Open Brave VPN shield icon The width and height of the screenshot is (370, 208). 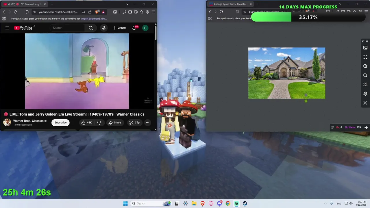coord(147,12)
